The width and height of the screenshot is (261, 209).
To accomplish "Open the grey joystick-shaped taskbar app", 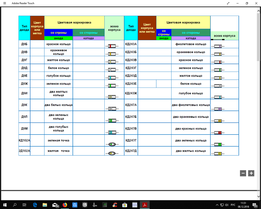I will (95, 205).
